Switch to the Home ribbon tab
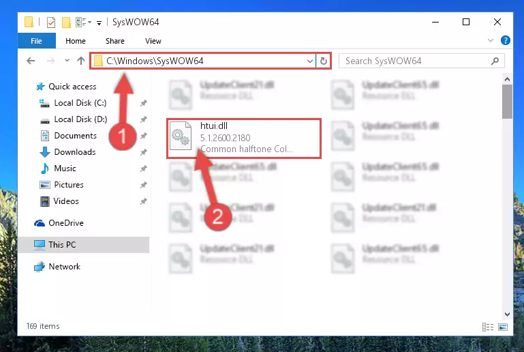Screen dimensions: 524x352 pyautogui.click(x=76, y=41)
